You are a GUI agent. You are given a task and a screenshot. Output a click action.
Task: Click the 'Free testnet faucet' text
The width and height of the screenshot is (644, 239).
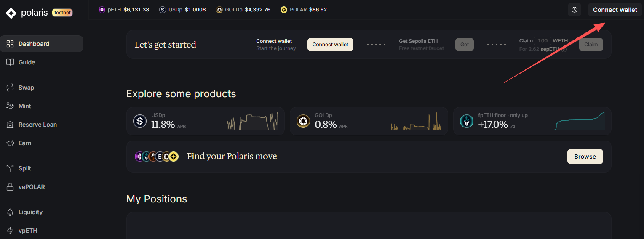tap(422, 48)
